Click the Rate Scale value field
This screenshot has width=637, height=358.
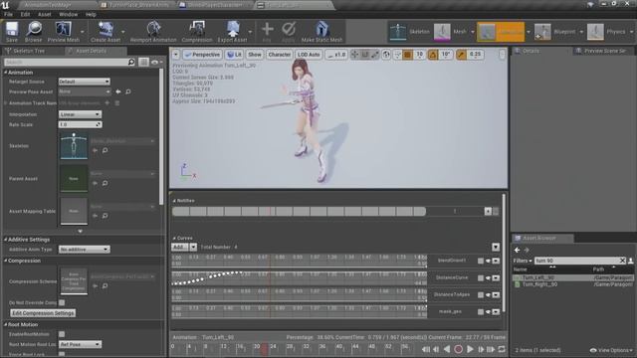click(80, 124)
